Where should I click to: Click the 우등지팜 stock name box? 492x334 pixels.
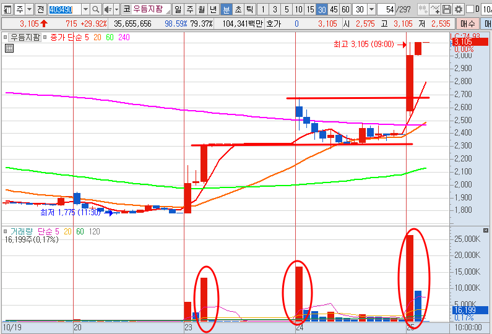(x=152, y=9)
